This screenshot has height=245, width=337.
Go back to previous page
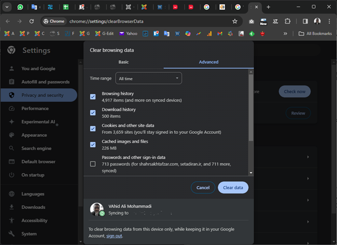pyautogui.click(x=8, y=21)
